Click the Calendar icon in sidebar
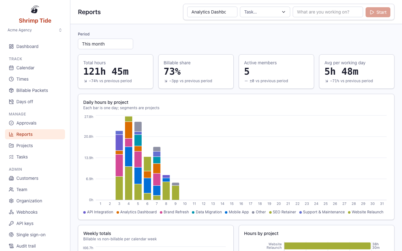This screenshot has width=402, height=251. (11, 68)
